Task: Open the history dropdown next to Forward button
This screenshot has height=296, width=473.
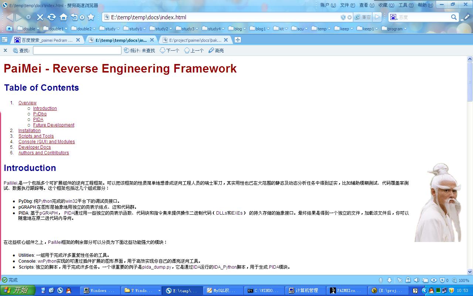Action: [x=28, y=17]
